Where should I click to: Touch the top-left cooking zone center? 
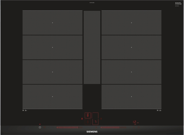coord(52,23)
